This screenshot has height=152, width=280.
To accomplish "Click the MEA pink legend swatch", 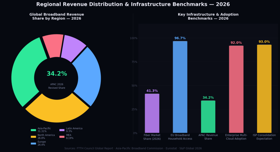I will (62, 137).
